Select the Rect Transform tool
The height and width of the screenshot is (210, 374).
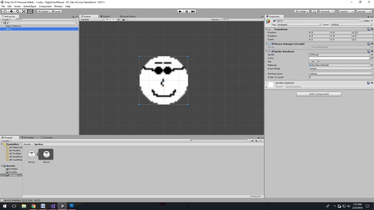pyautogui.click(x=30, y=11)
